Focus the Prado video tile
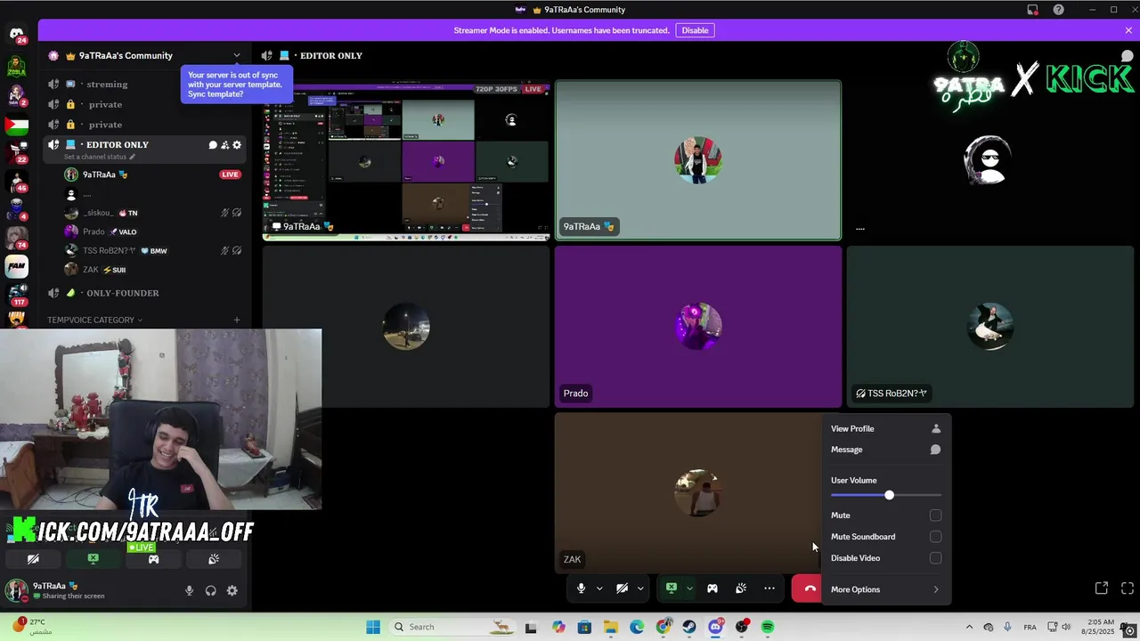The width and height of the screenshot is (1140, 641). (698, 327)
